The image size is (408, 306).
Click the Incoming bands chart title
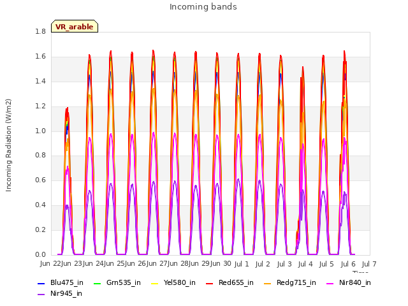(x=203, y=7)
